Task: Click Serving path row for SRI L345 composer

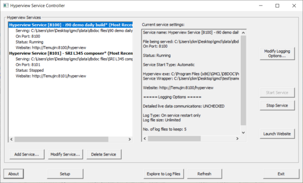Action: (x=74, y=59)
